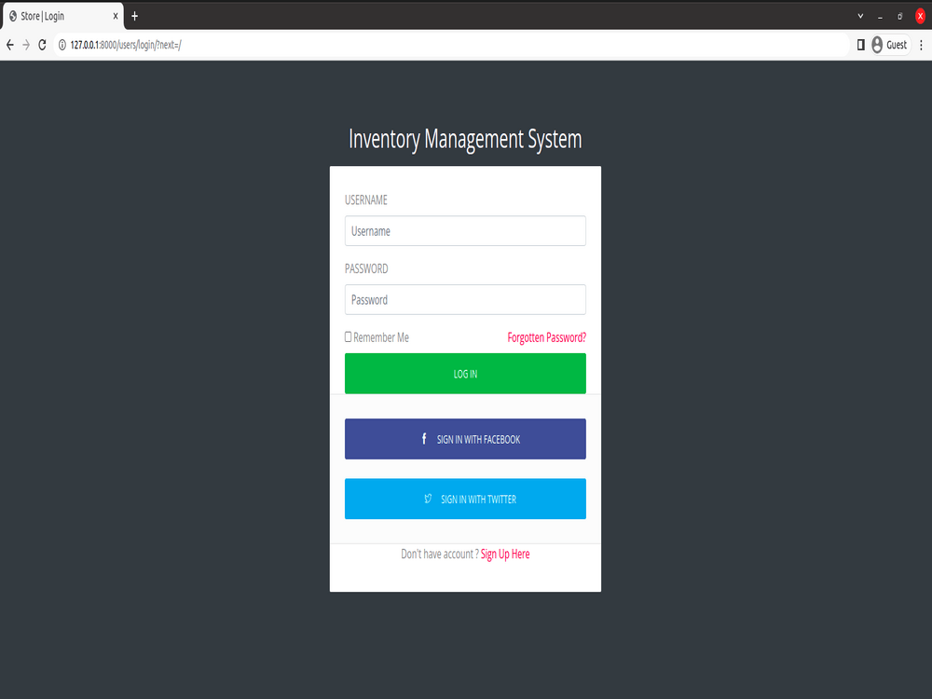This screenshot has width=932, height=699.
Task: Sign in with Facebook
Action: click(x=465, y=439)
